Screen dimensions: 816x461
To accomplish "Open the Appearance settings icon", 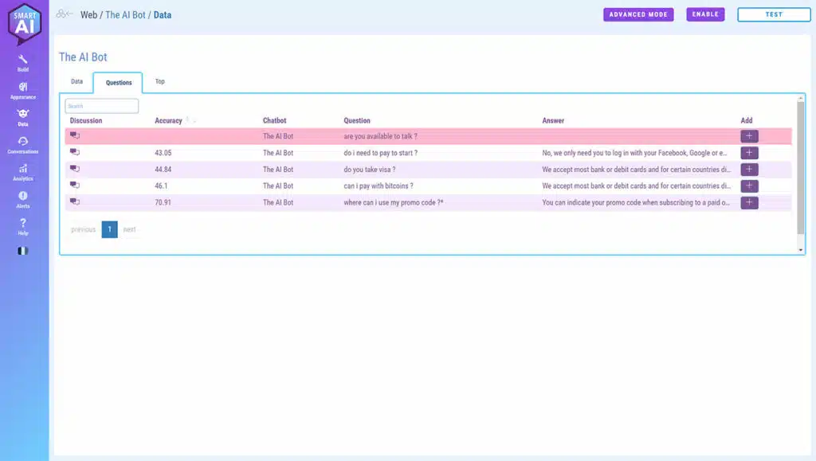I will click(23, 88).
